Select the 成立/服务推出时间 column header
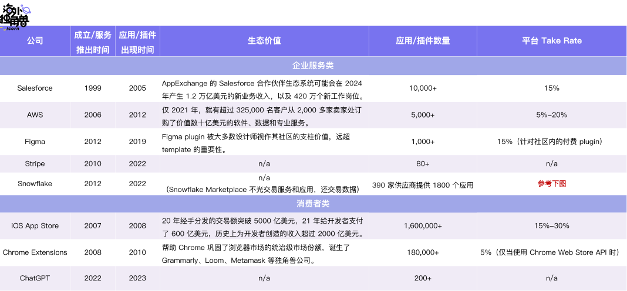 coord(93,41)
